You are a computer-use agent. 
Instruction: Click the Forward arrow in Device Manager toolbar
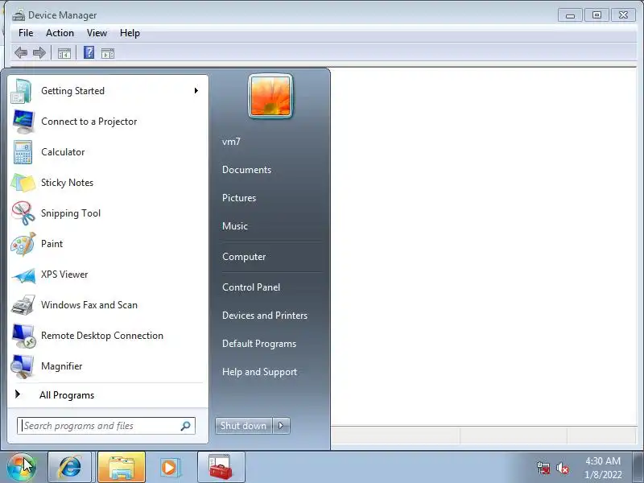click(x=39, y=53)
